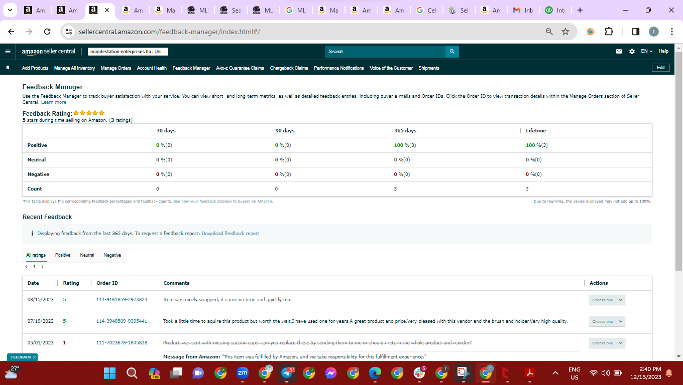Go to the next feedback page arrow
The width and height of the screenshot is (683, 385).
coord(42,267)
